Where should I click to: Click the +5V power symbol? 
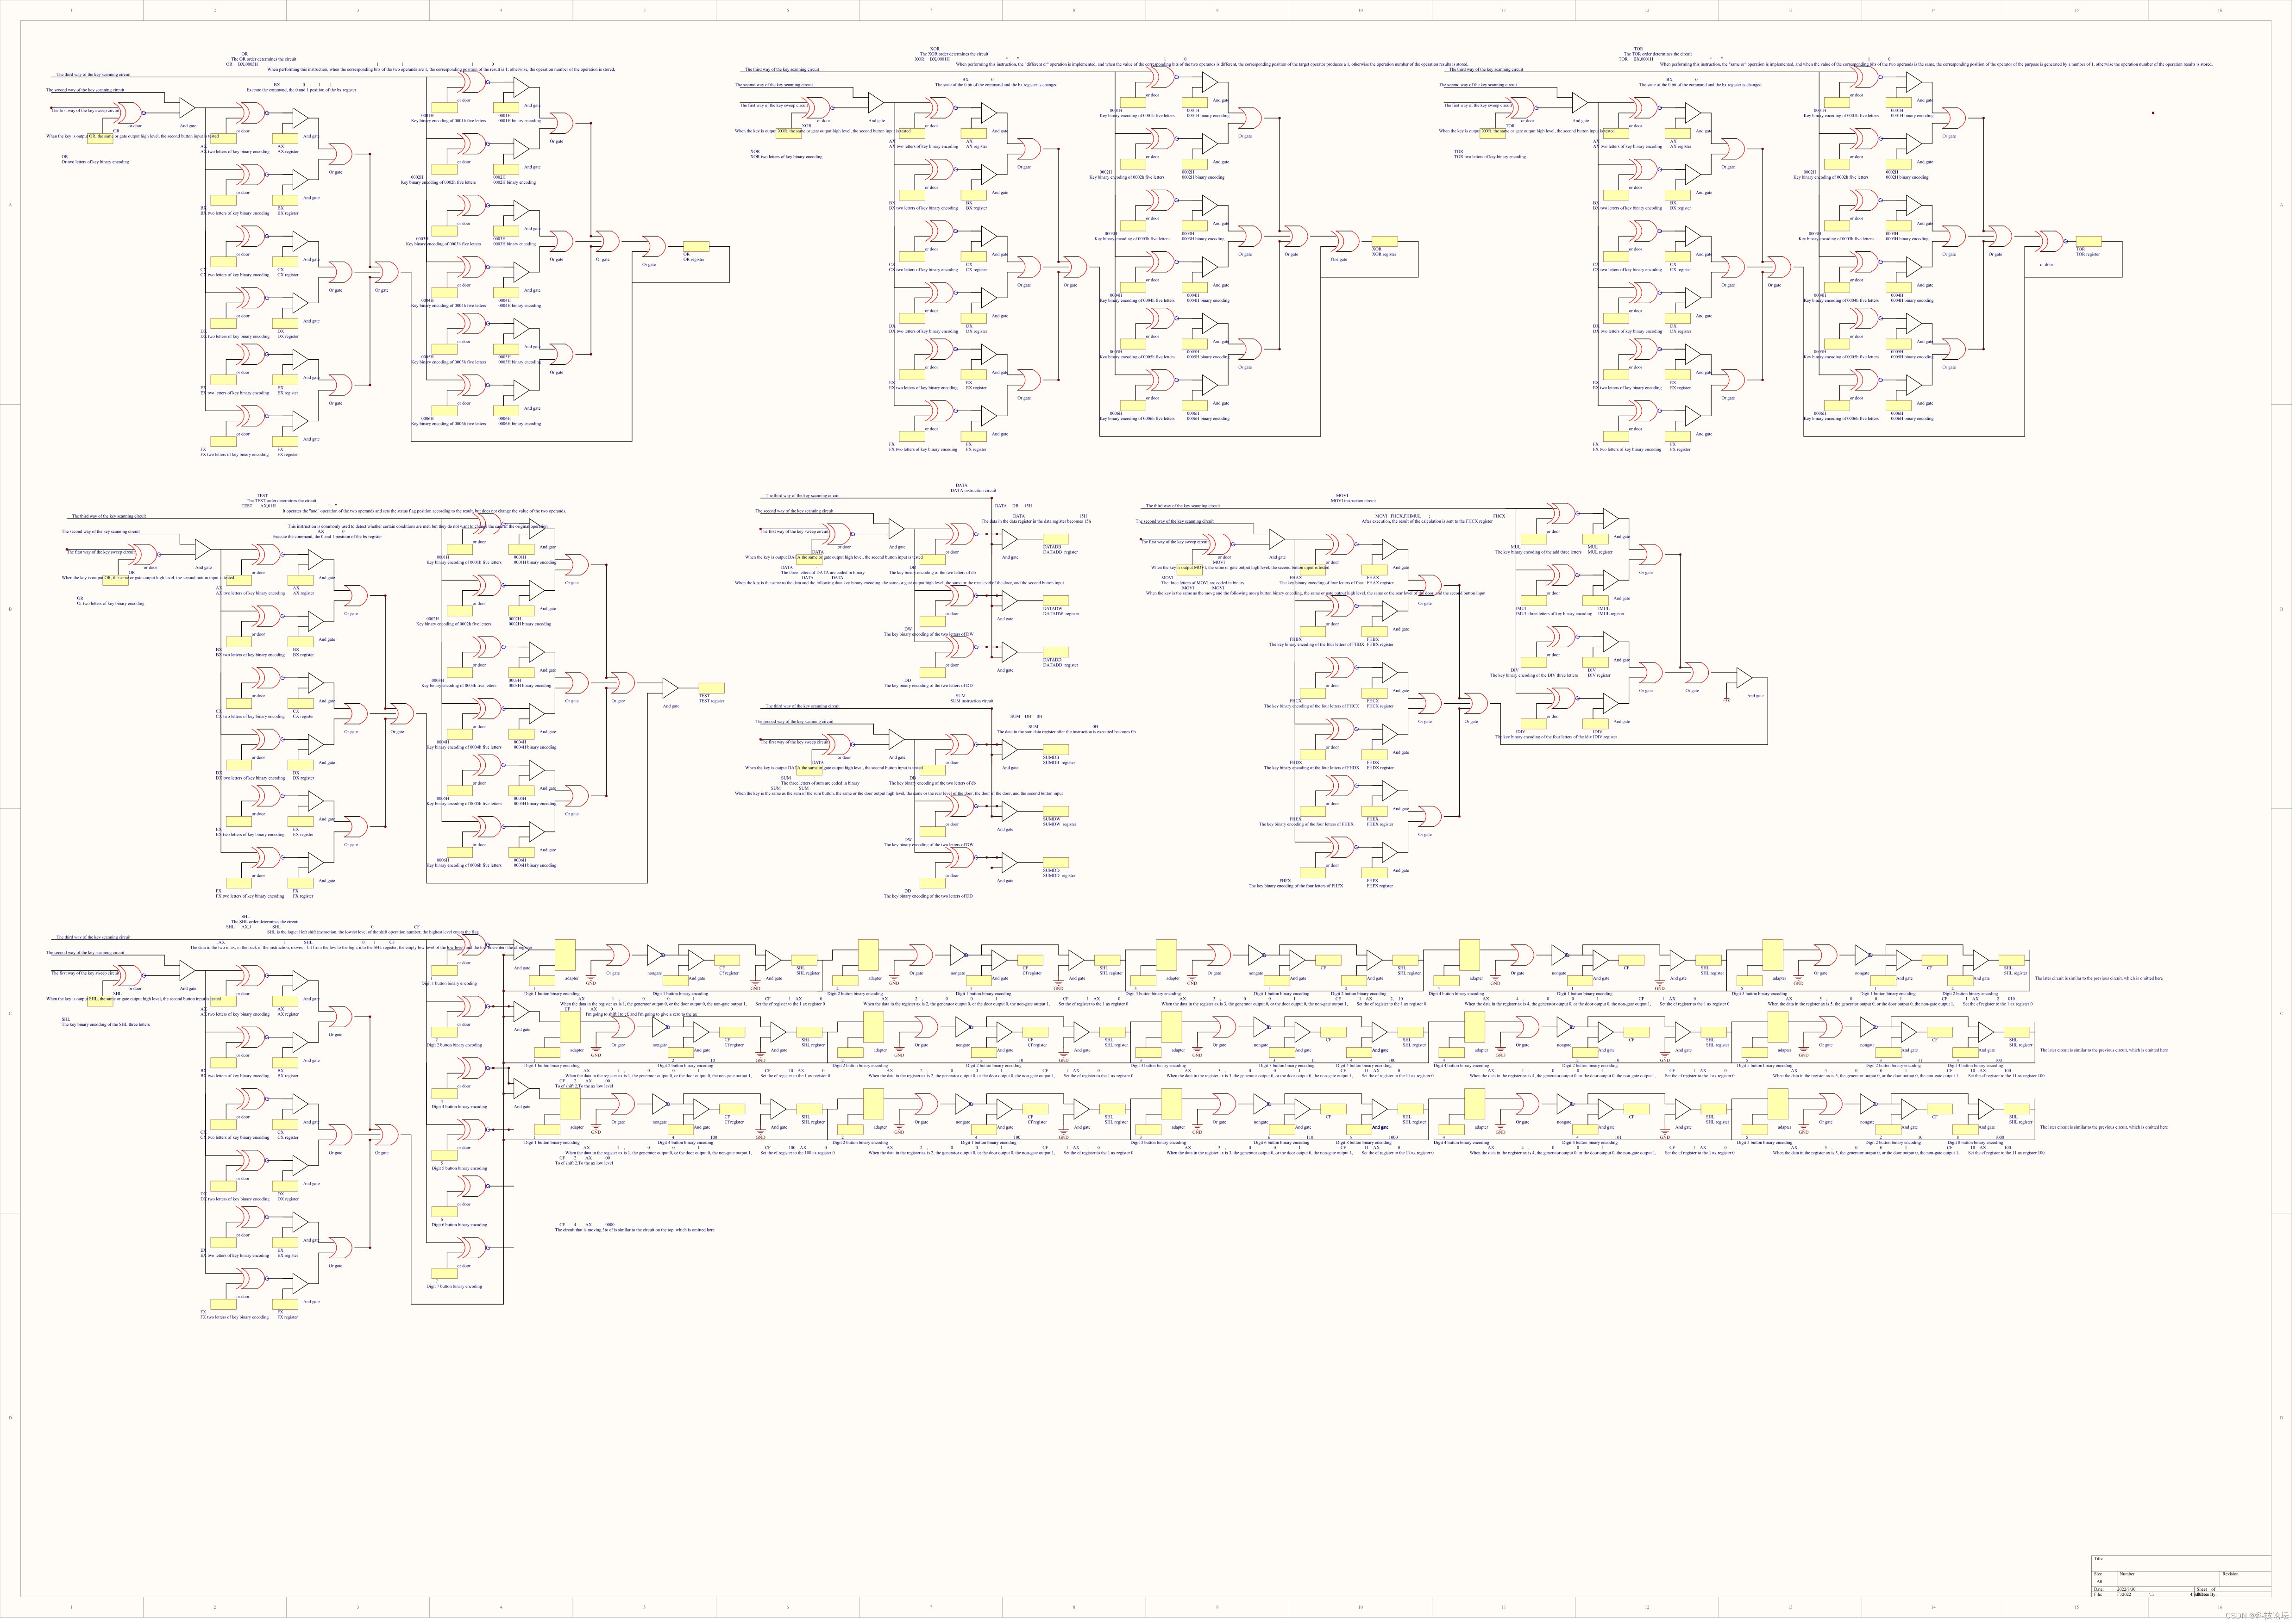coord(1726,700)
